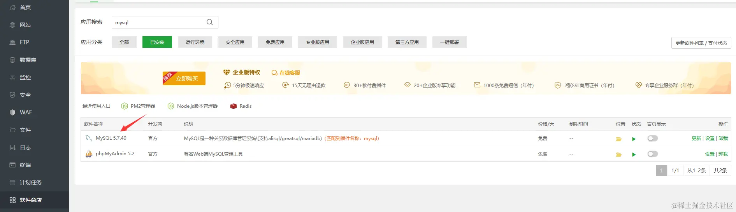Click the 5分钟极速响应 feature item
Screen dimensions: 736x212
pyautogui.click(x=244, y=86)
